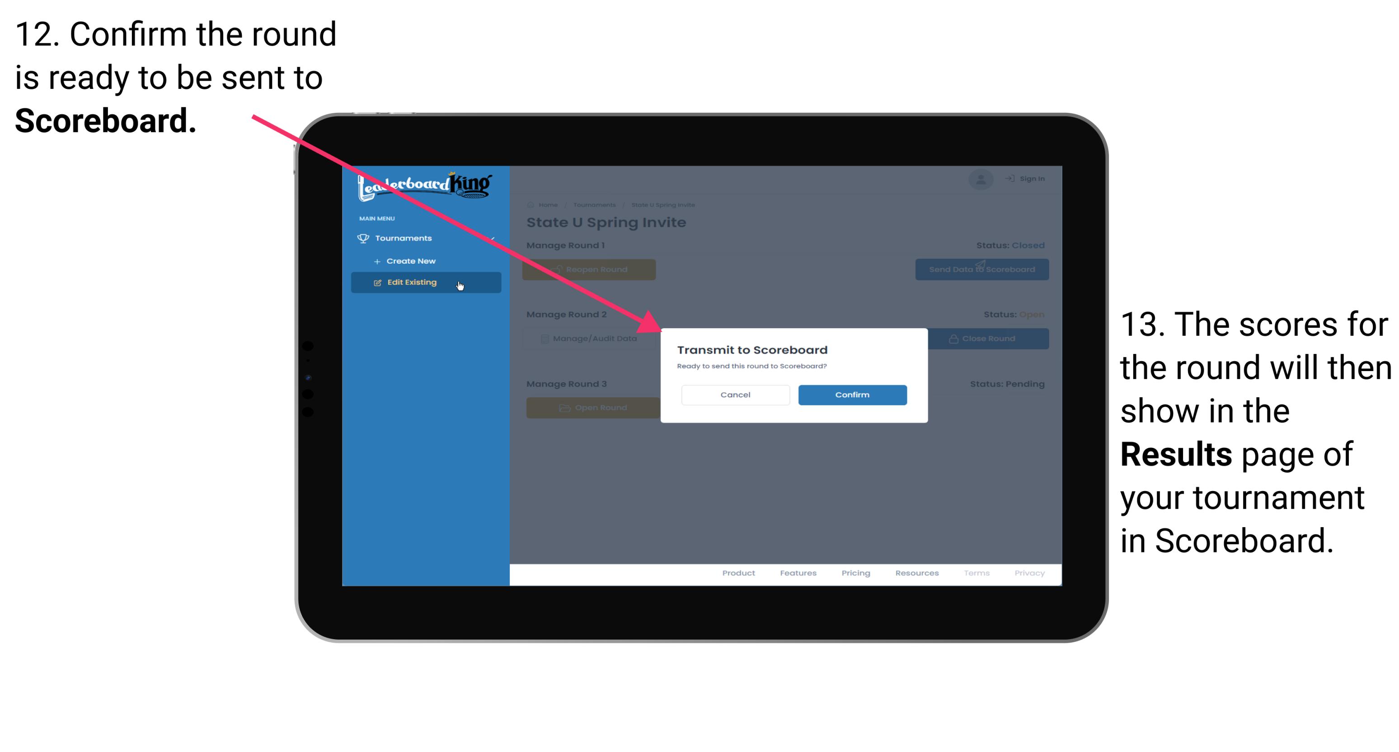Click the Tournaments trophy icon
Screen dimensions: 1399x752
pos(362,238)
